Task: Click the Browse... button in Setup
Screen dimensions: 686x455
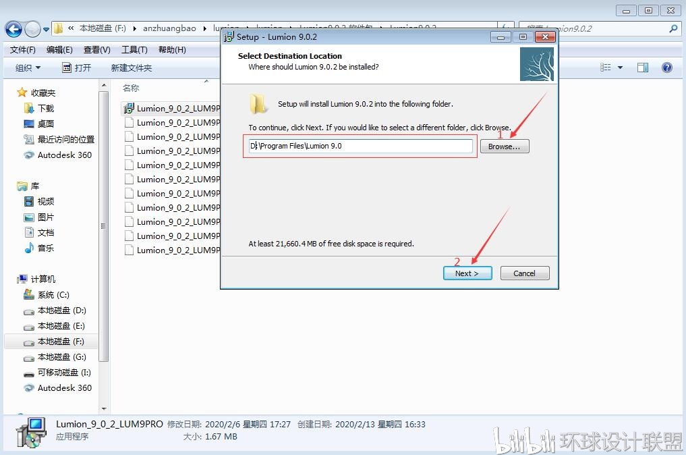Action: [505, 146]
